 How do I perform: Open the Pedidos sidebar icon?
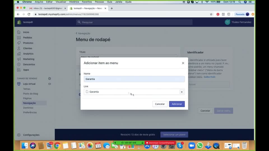[x=19, y=37]
